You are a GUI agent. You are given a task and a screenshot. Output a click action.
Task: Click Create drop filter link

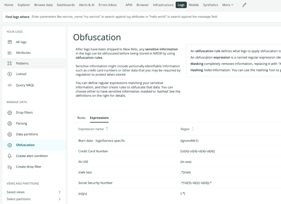pyautogui.click(x=29, y=167)
